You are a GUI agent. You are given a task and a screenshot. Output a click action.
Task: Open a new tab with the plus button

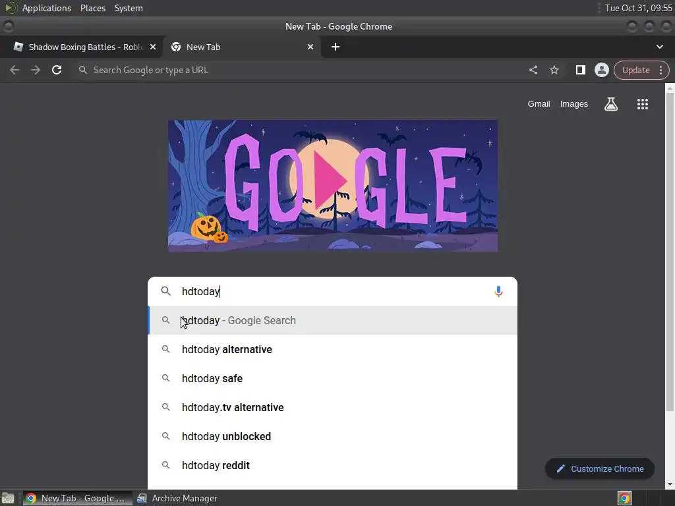336,47
